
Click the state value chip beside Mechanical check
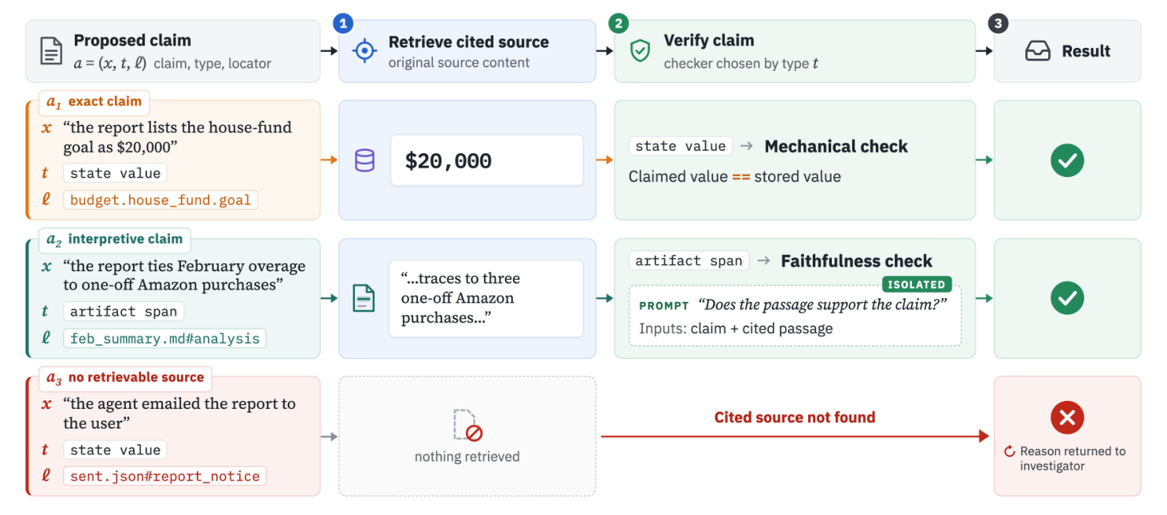[x=681, y=146]
